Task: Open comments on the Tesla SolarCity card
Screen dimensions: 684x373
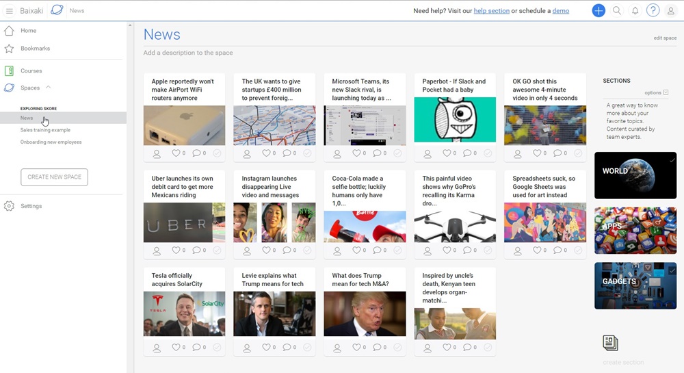Action: 196,348
